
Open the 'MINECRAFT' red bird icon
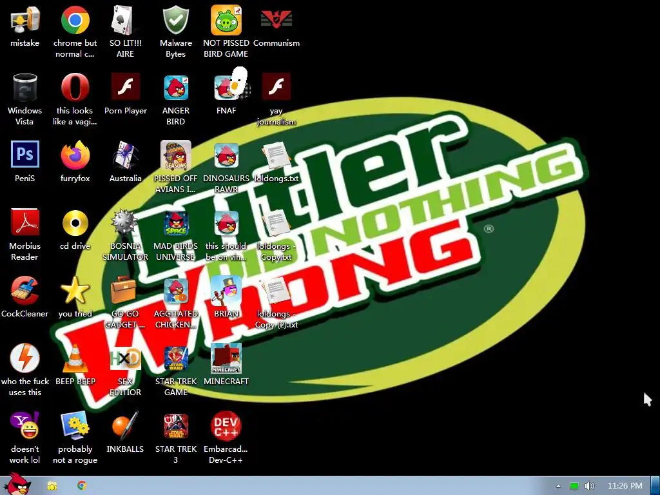(x=226, y=358)
